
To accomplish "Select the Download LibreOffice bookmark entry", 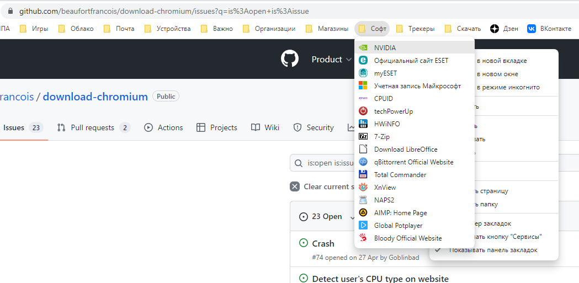I will point(415,149).
